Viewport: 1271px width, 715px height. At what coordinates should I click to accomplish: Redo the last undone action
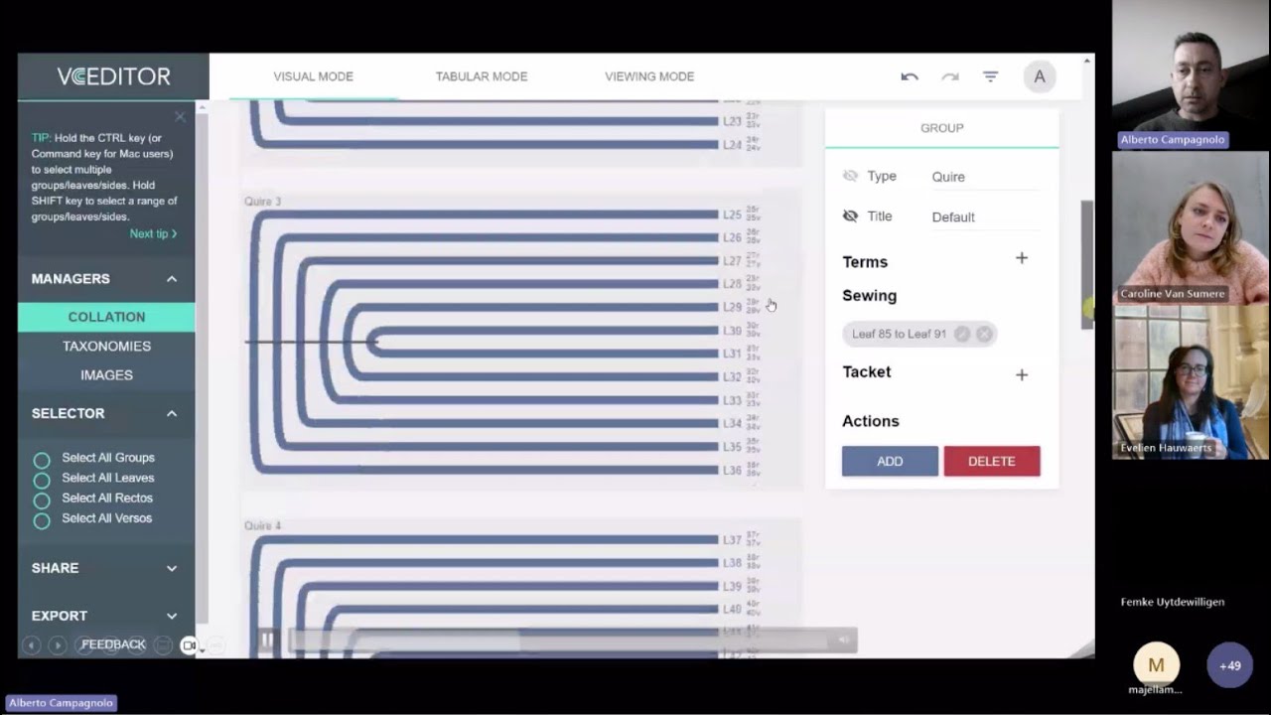coord(950,76)
